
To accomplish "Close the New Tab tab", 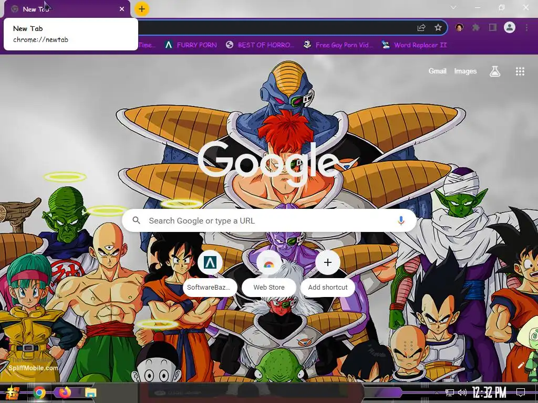I will [122, 9].
